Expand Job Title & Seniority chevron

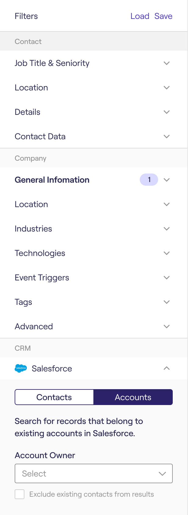[x=167, y=63]
